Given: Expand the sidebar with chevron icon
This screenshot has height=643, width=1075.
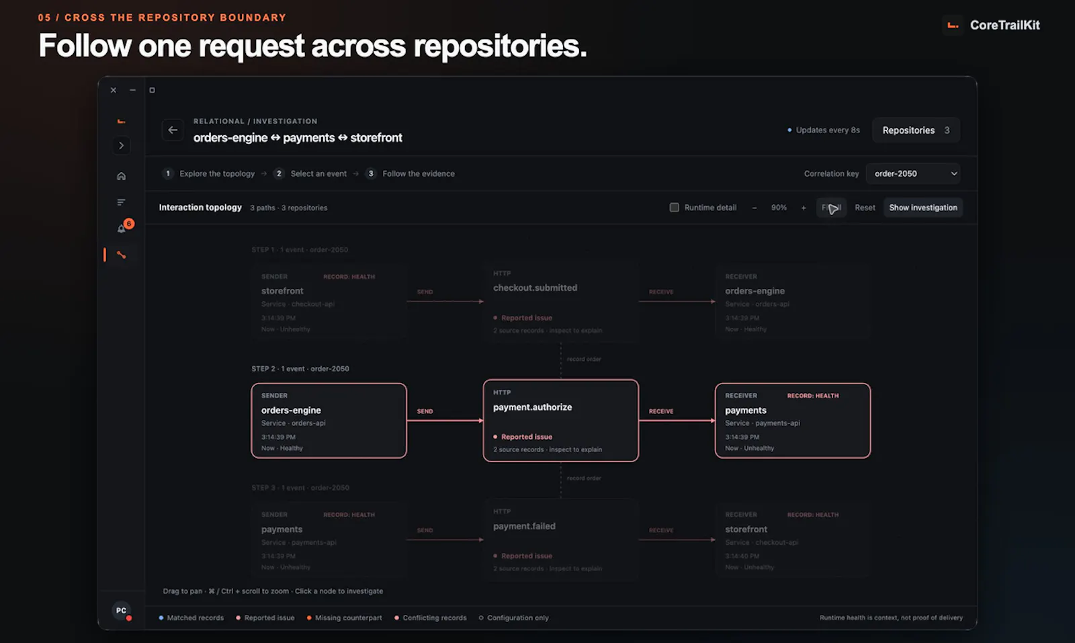Looking at the screenshot, I should [121, 145].
